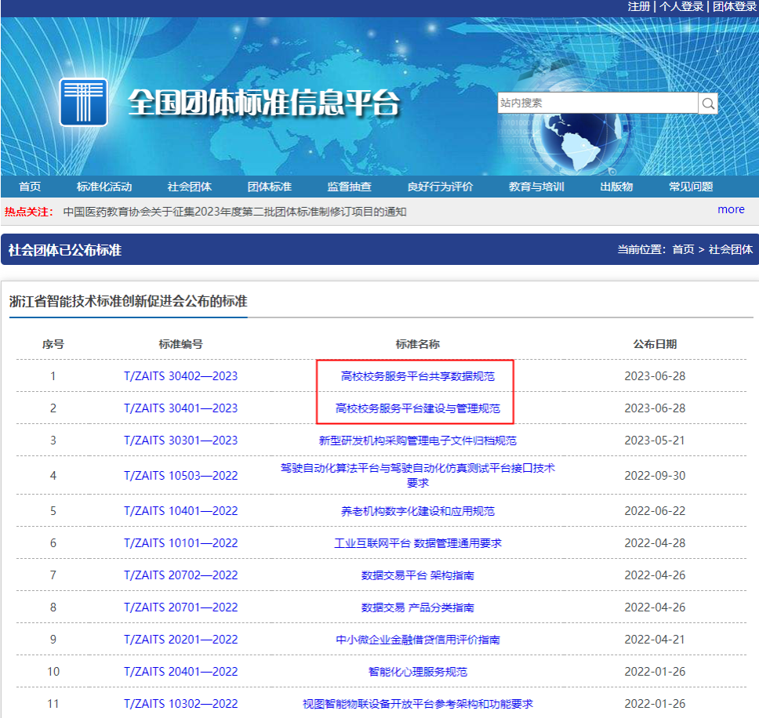The width and height of the screenshot is (759, 718).
Task: Open the 教育与培训 menu item
Action: tap(536, 187)
